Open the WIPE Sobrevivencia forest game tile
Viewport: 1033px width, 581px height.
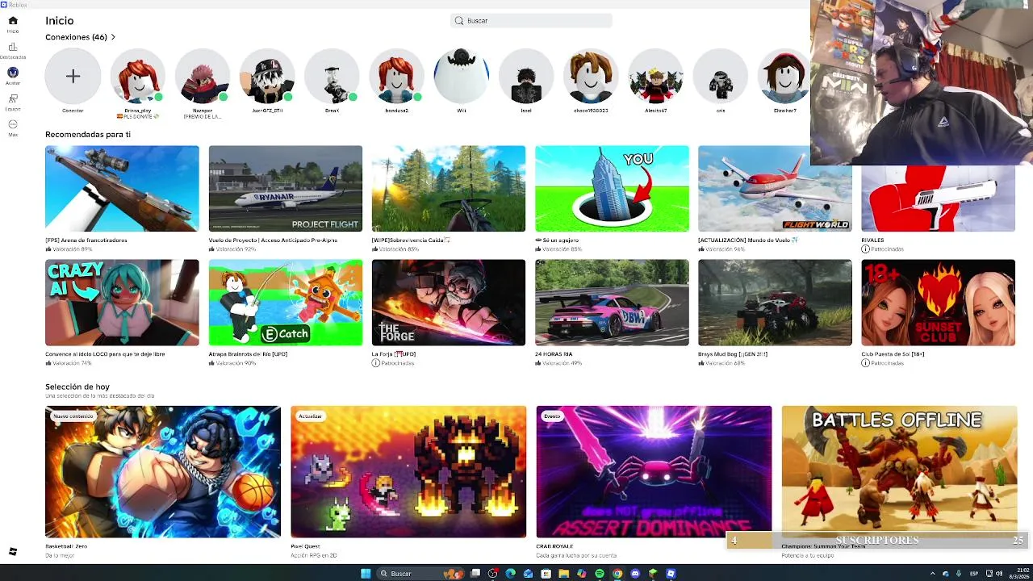(449, 189)
